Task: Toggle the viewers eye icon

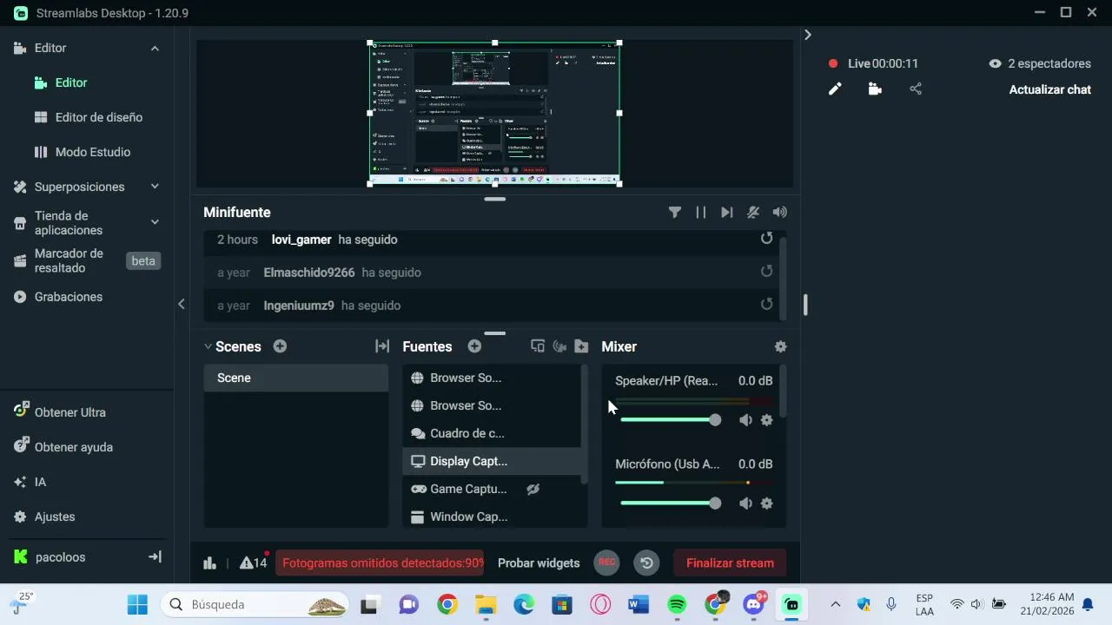Action: point(996,63)
